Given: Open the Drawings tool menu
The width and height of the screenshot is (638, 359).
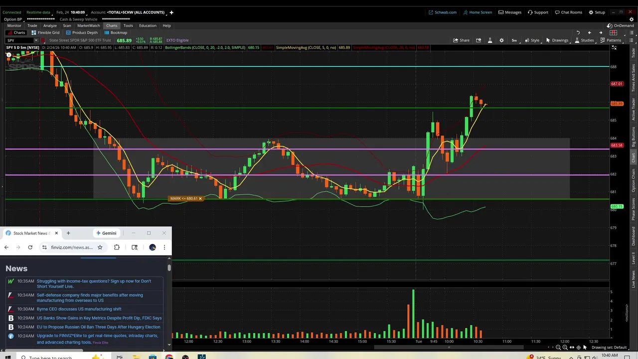Looking at the screenshot, I should 557,40.
